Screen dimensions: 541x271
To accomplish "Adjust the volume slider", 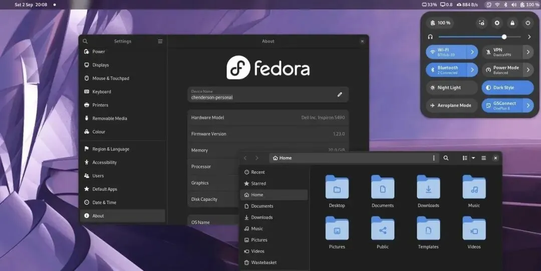I will pos(479,37).
